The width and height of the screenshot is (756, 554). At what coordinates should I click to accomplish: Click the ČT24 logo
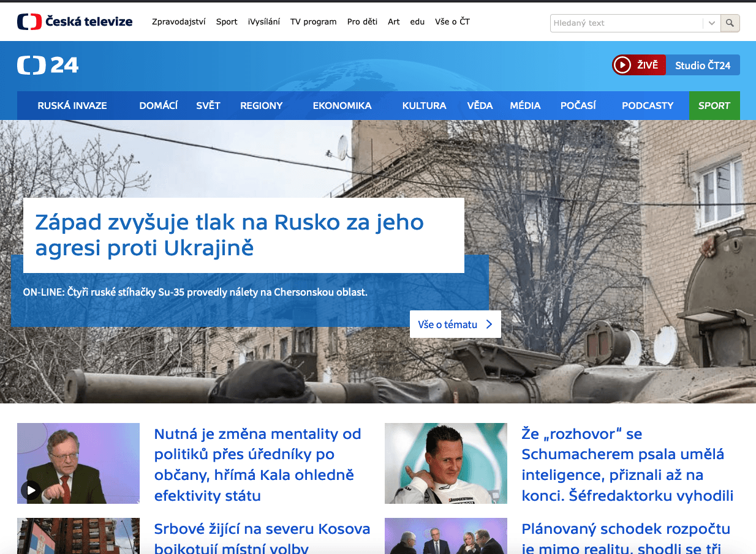click(x=48, y=65)
